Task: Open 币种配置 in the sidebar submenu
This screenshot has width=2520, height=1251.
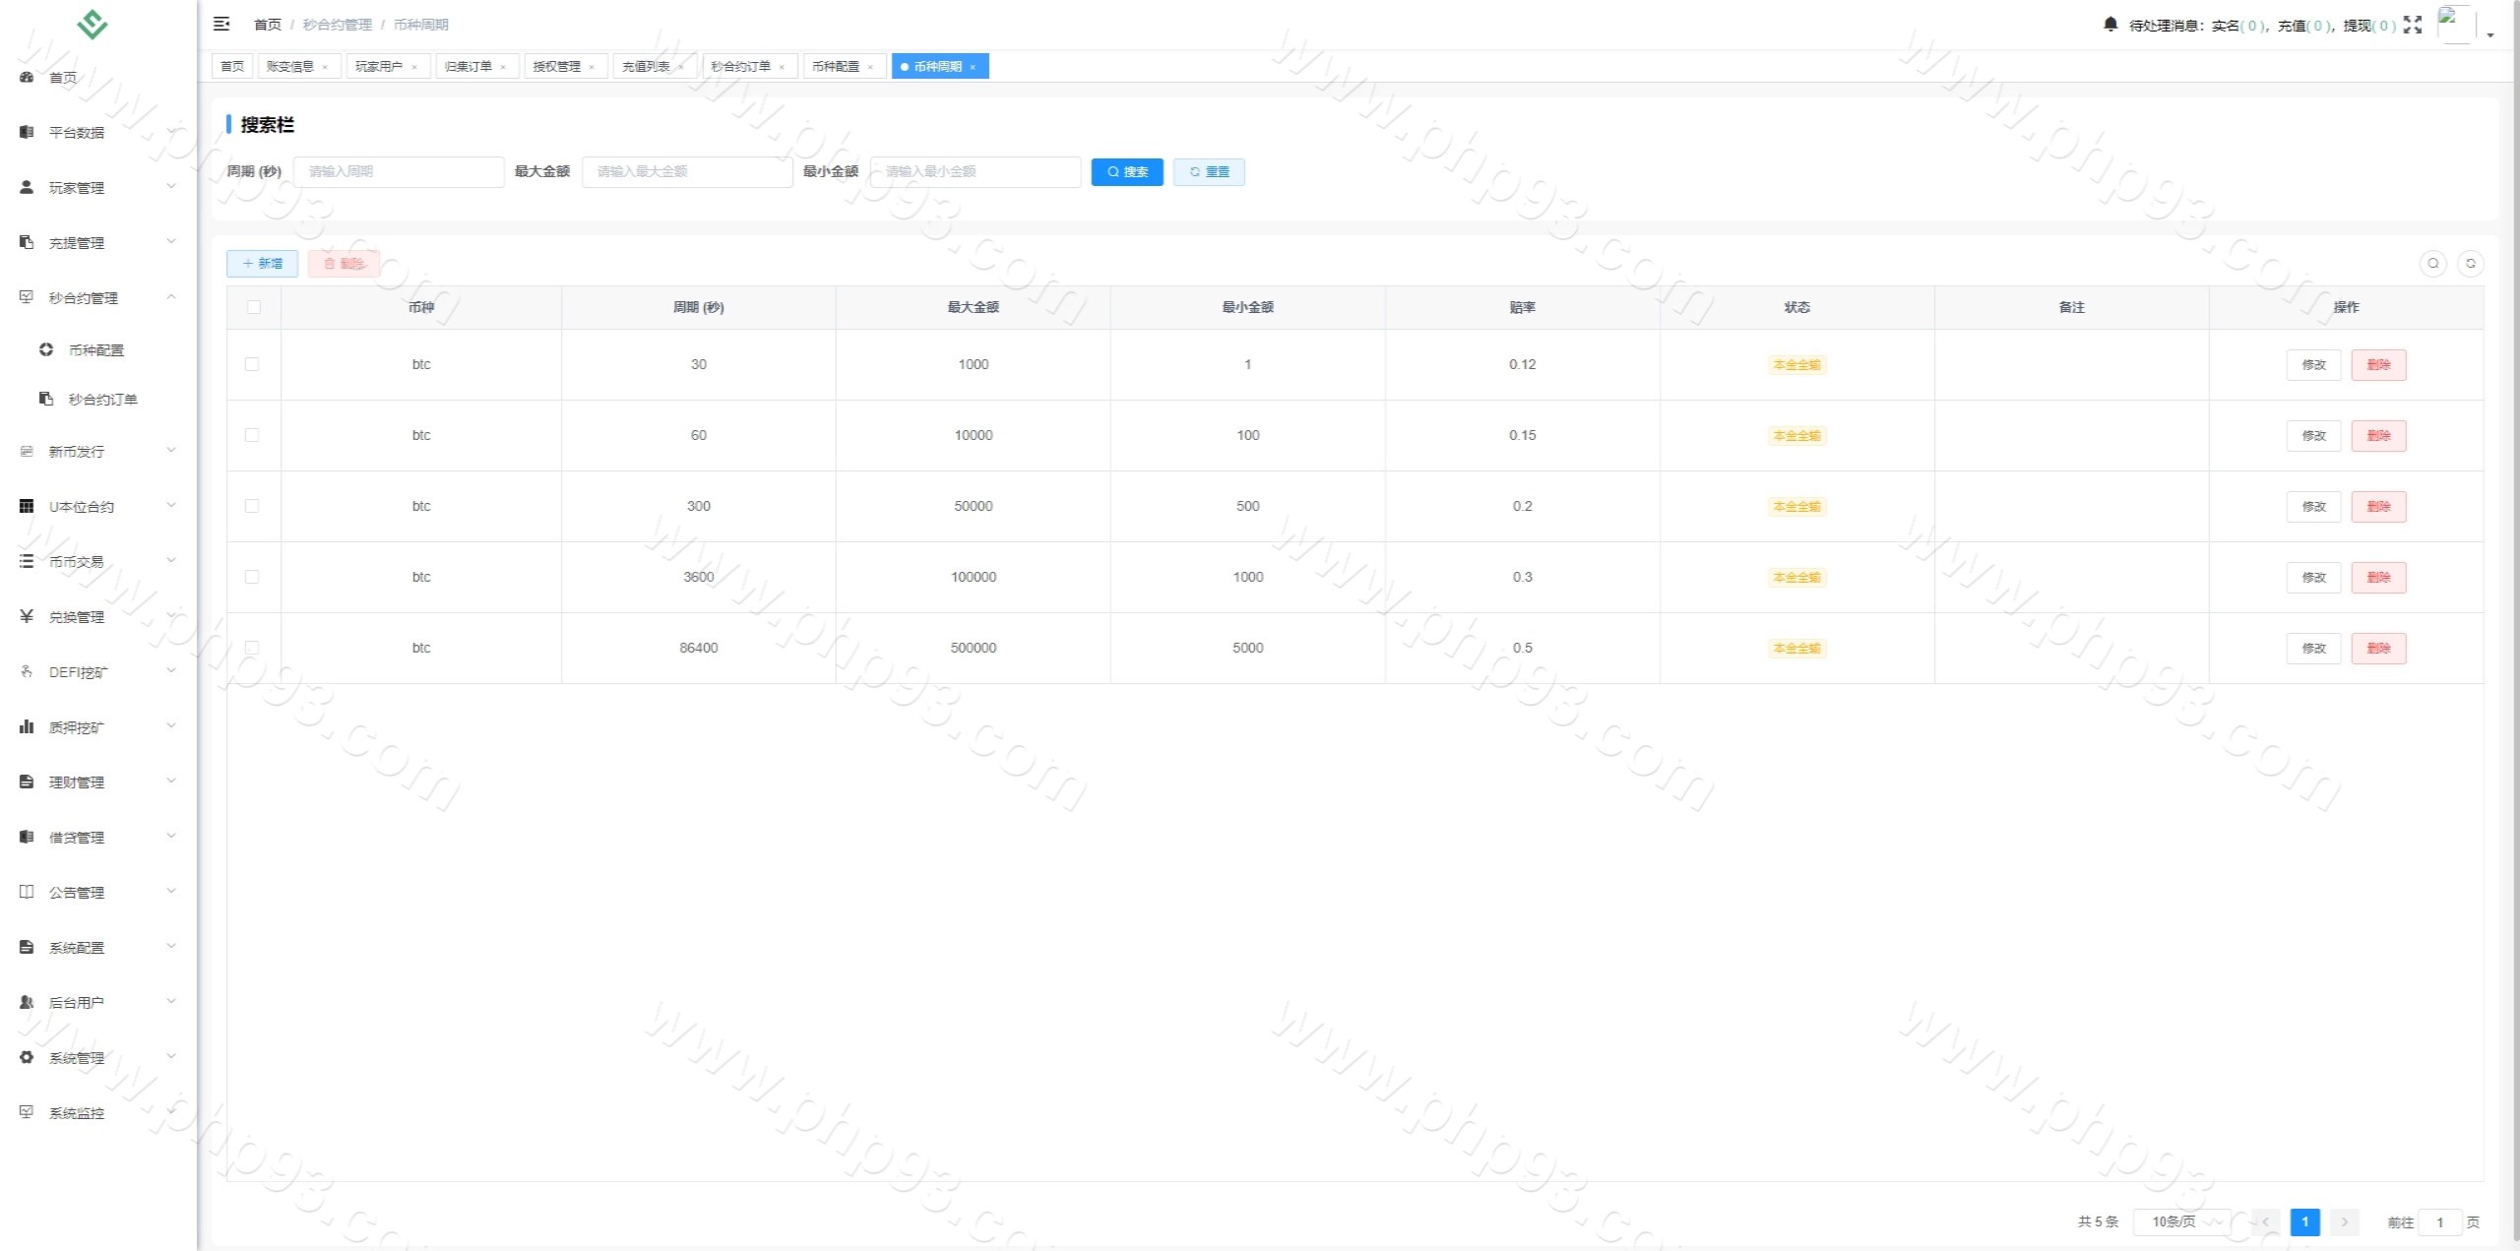Action: (x=95, y=349)
